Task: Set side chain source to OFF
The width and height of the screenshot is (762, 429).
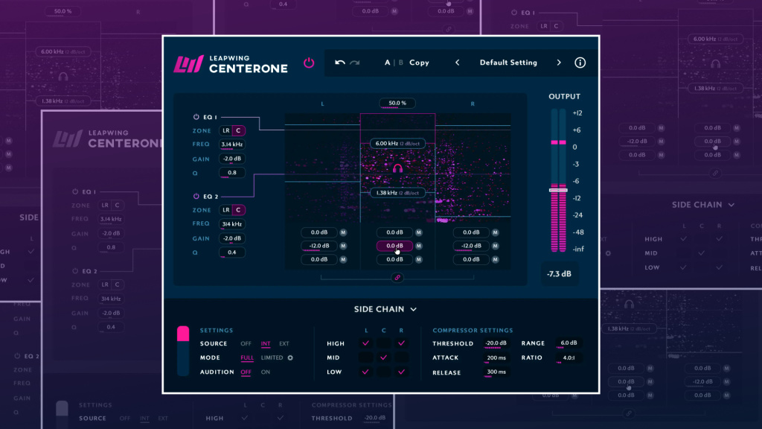Action: click(246, 344)
